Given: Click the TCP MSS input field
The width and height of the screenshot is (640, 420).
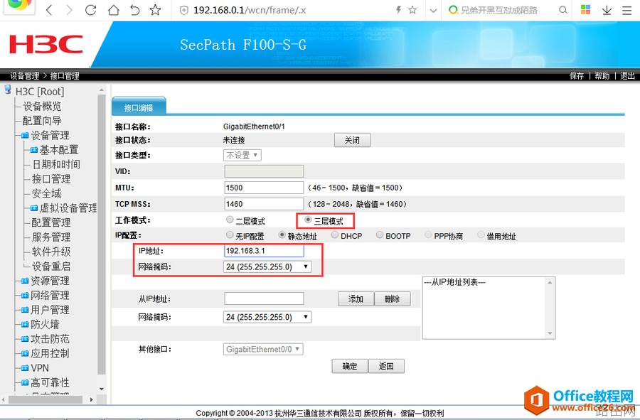Looking at the screenshot, I should pyautogui.click(x=264, y=204).
